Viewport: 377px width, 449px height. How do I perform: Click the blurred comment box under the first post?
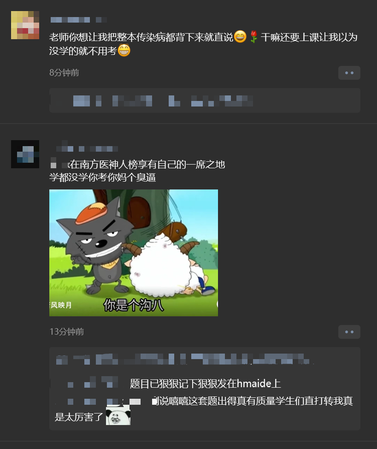pos(205,100)
